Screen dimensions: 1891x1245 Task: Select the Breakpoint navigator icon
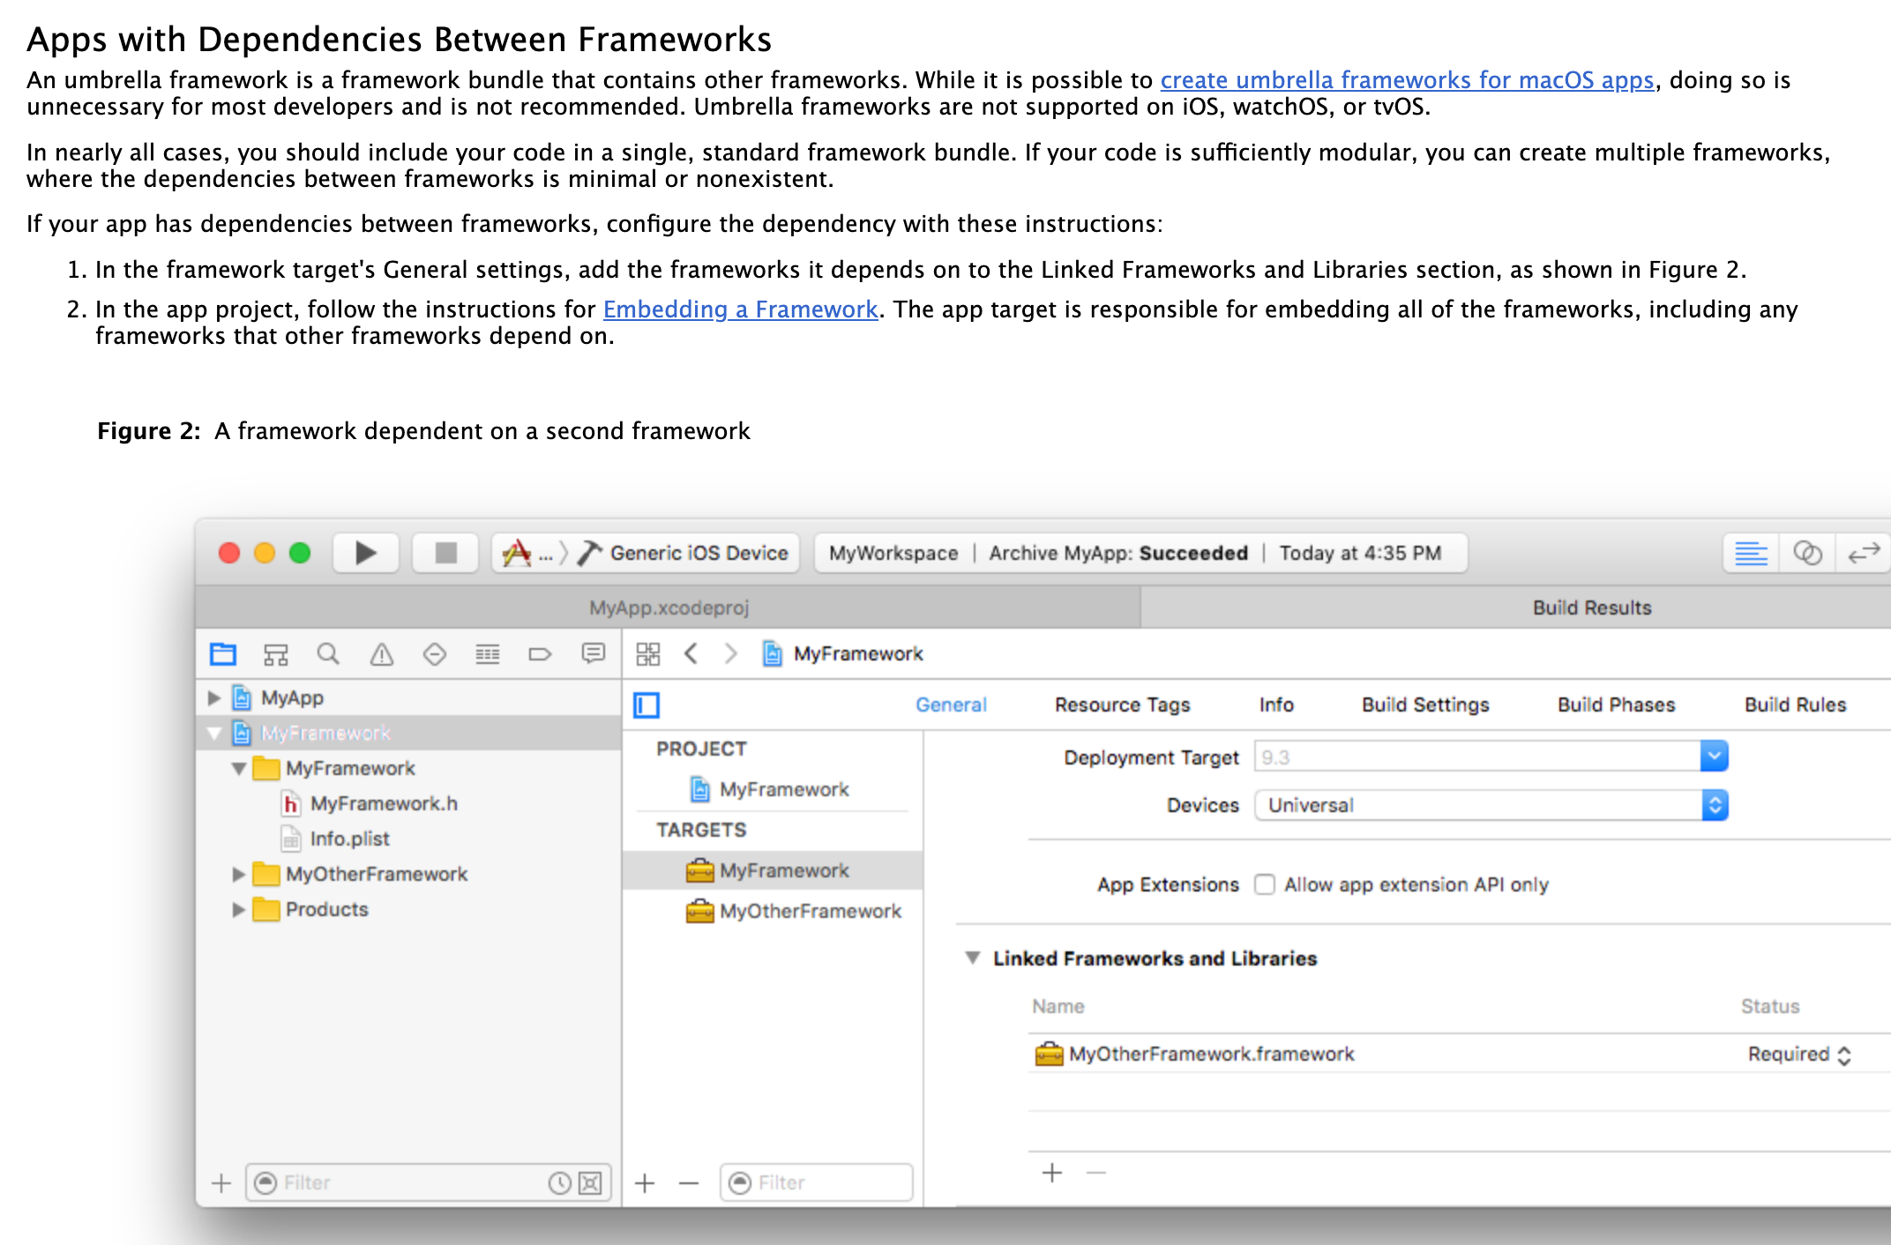(x=540, y=654)
